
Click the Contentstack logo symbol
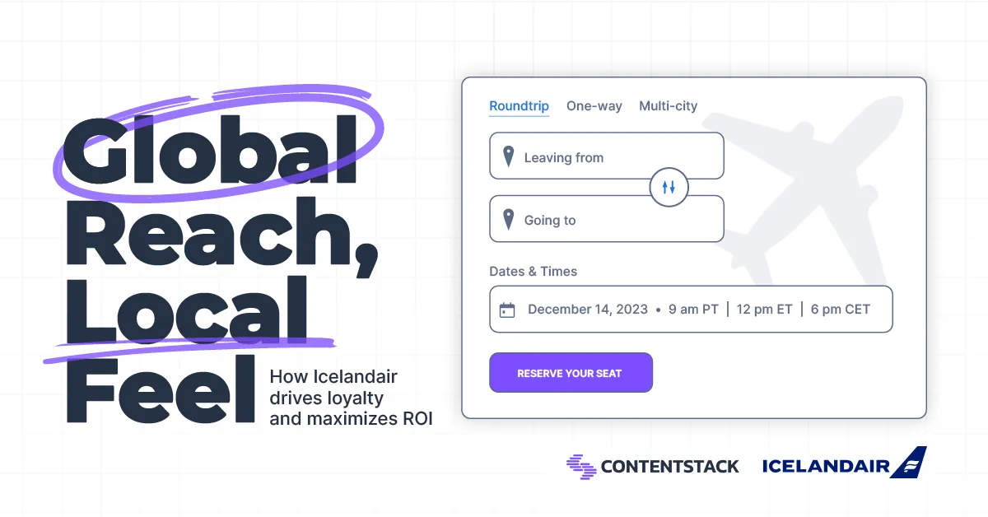[x=581, y=466]
